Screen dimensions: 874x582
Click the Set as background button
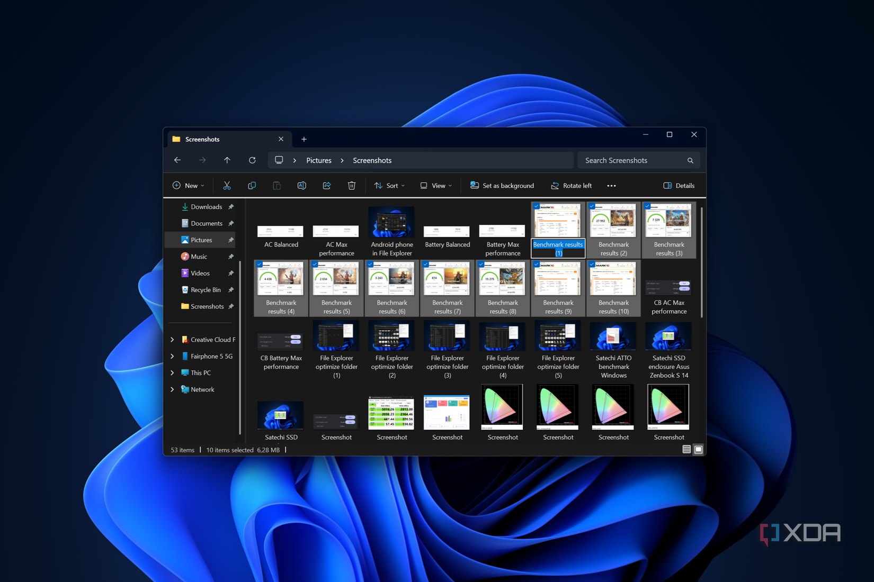point(502,185)
